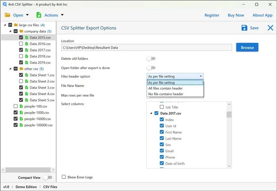Screen dimensions: 277x191
Task: Click the Data 2019.csv file icon
Action: [x=27, y=63]
